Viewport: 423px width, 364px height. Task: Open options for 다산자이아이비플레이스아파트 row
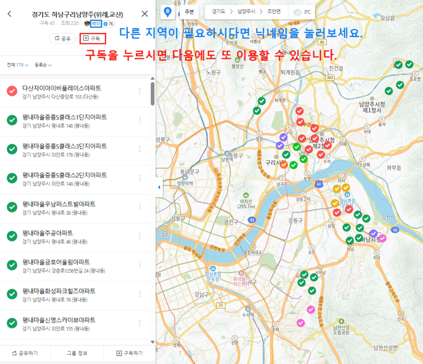(x=139, y=91)
